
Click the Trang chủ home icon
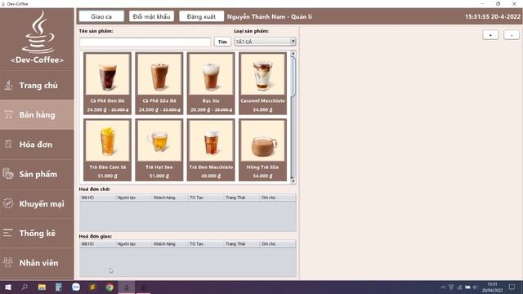(x=9, y=85)
